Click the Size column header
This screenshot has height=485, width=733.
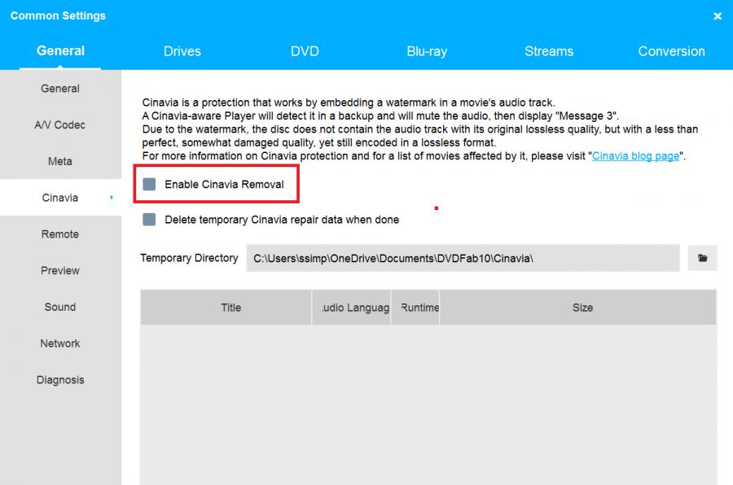tap(578, 308)
